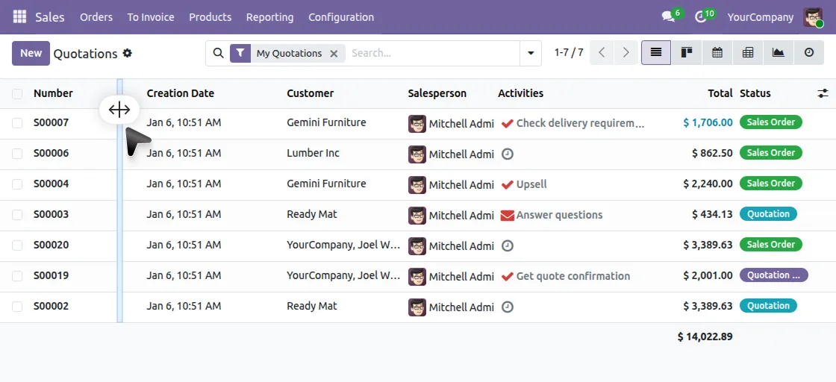Open the user profile avatar menu
The height and width of the screenshot is (382, 836).
click(813, 16)
